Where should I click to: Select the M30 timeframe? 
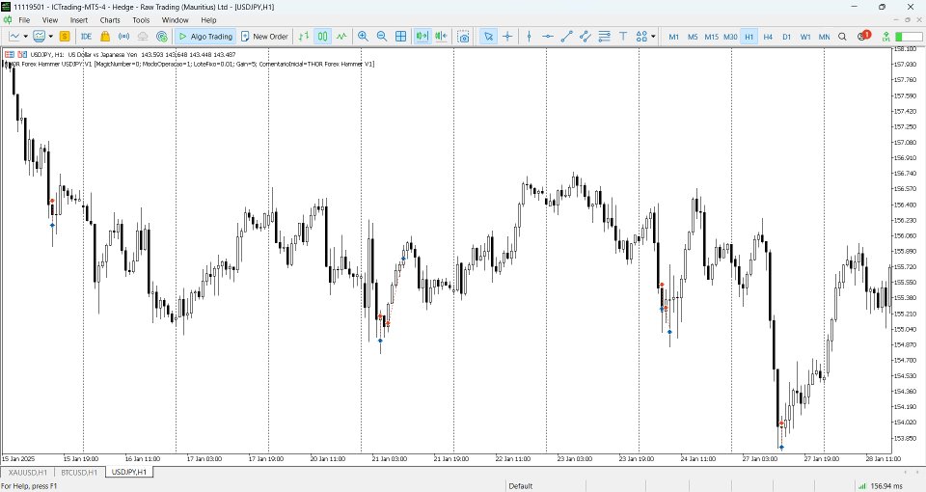pyautogui.click(x=730, y=37)
